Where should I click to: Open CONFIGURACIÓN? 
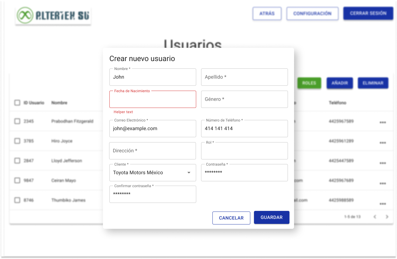click(312, 14)
